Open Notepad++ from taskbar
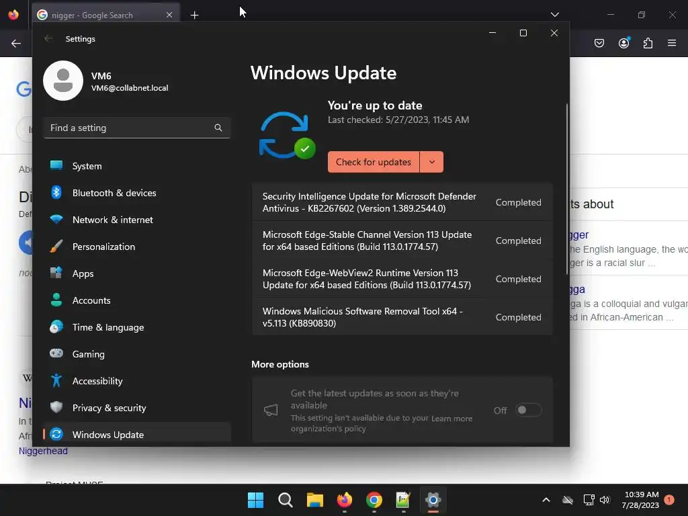This screenshot has width=688, height=516. pos(403,500)
